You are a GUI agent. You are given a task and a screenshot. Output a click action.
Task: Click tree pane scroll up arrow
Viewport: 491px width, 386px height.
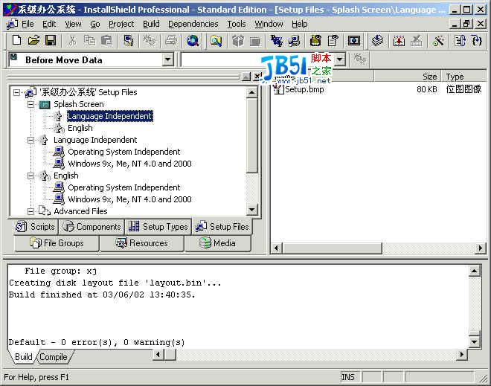(x=251, y=92)
